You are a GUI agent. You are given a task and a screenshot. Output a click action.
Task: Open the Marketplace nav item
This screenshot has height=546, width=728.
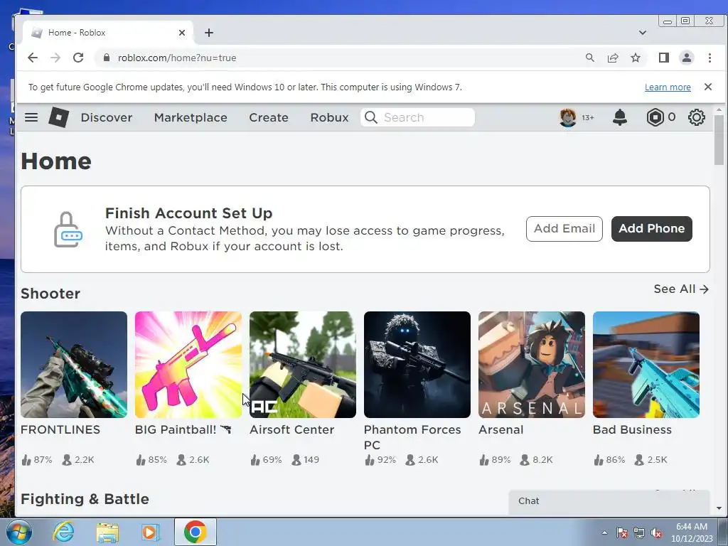(x=191, y=117)
